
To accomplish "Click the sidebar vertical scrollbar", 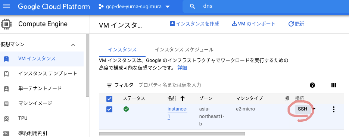I will [87, 65].
